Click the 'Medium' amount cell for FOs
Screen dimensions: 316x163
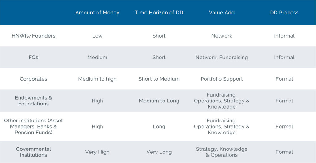tap(97, 57)
